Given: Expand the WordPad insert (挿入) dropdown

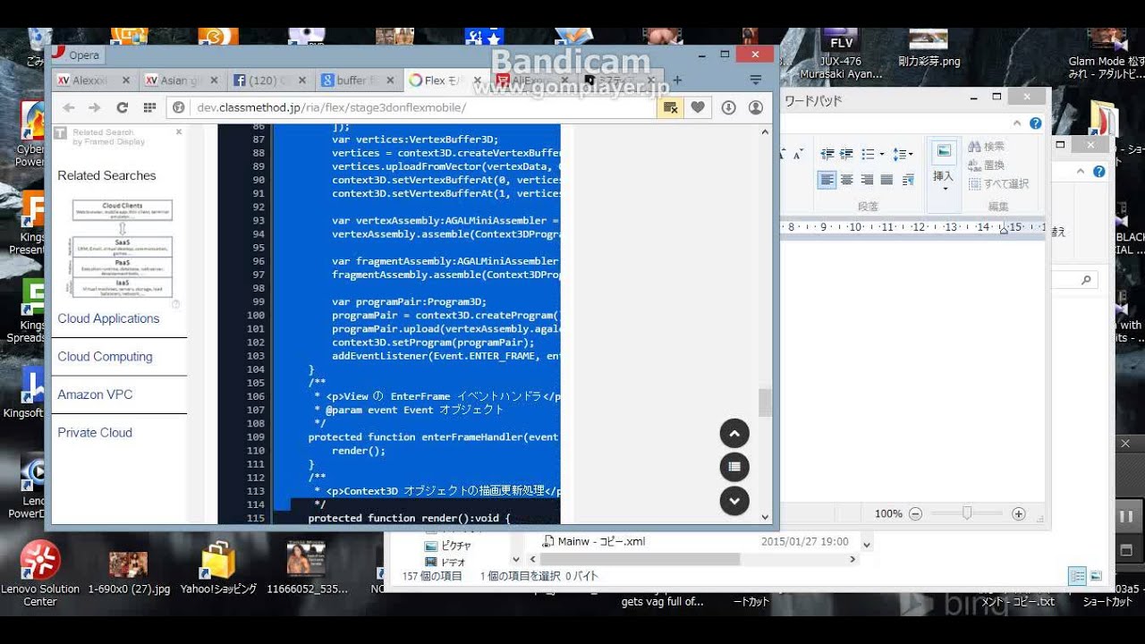Looking at the screenshot, I should (943, 190).
